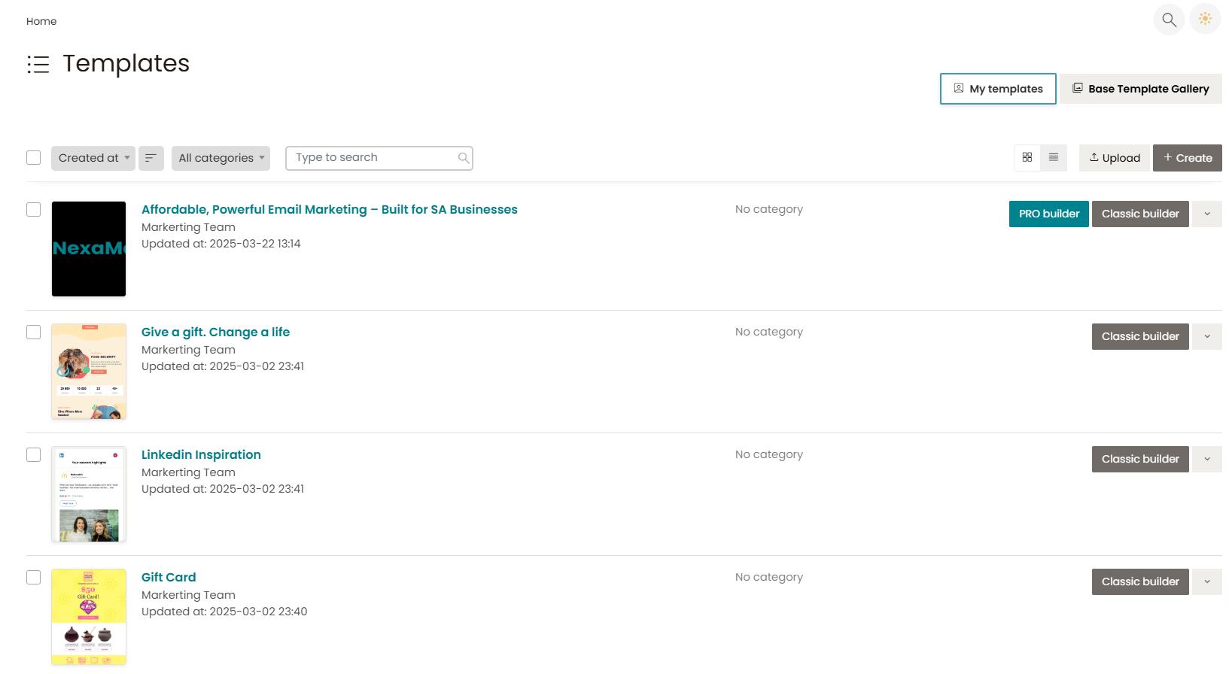Switch to My templates tab
Screen dimensions: 1229x674
tap(998, 89)
